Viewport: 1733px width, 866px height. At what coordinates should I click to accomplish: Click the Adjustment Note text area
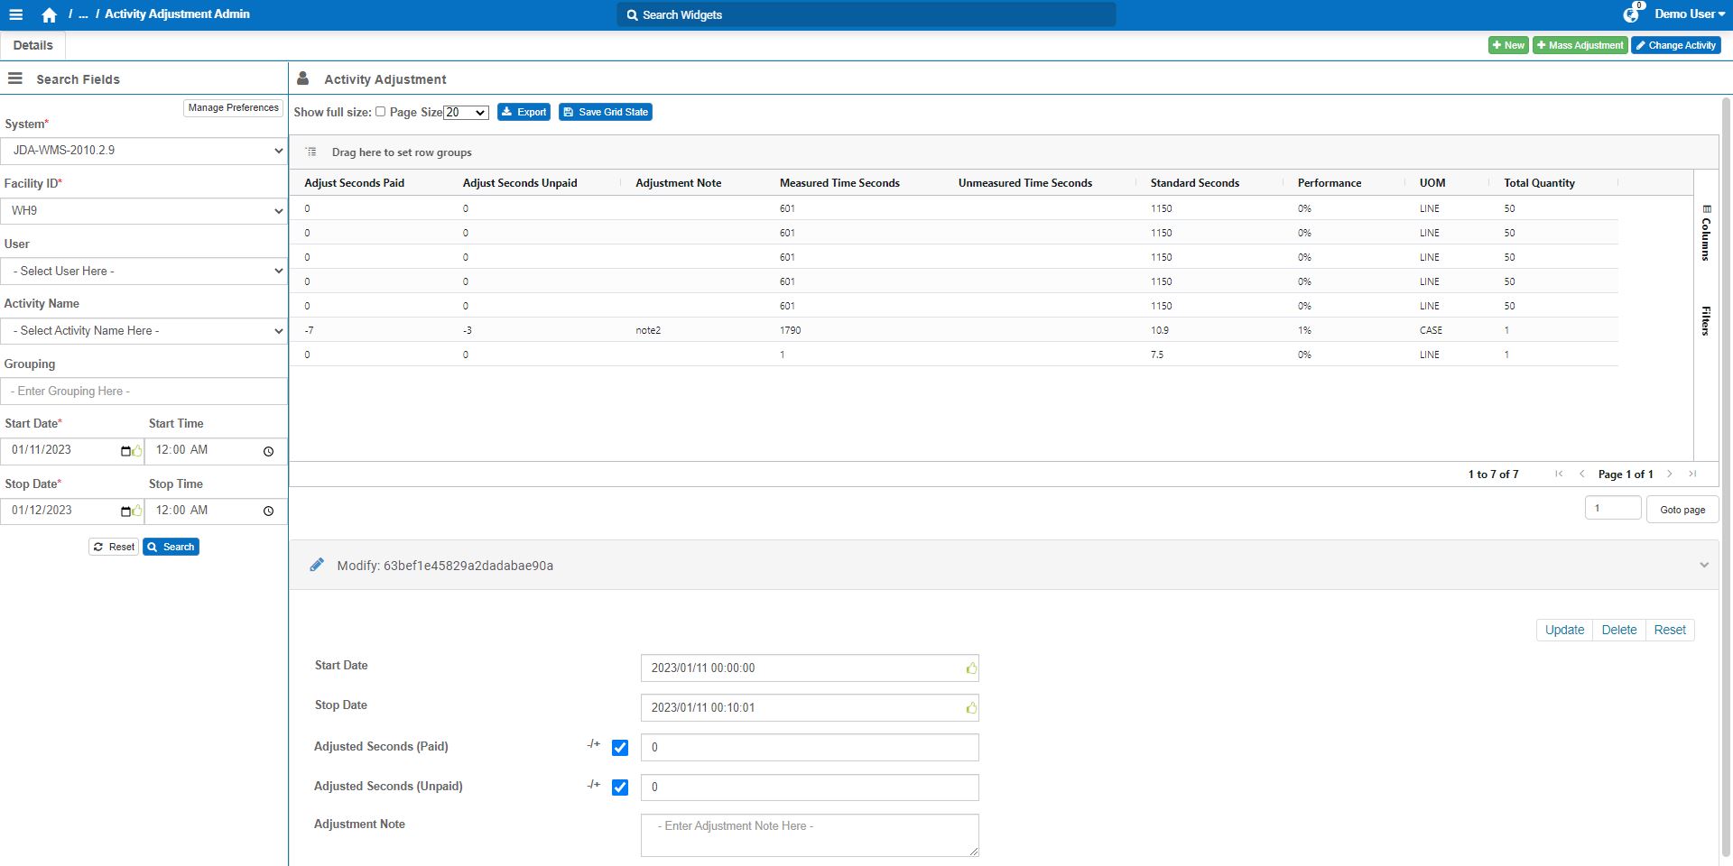pyautogui.click(x=809, y=834)
